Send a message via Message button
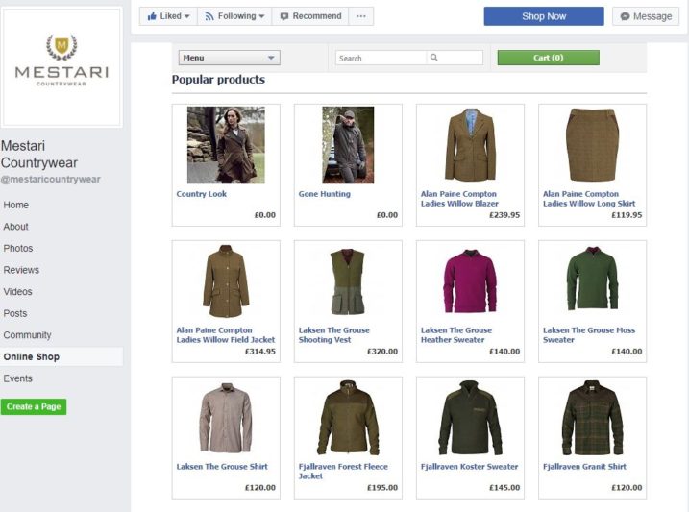 pyautogui.click(x=646, y=16)
